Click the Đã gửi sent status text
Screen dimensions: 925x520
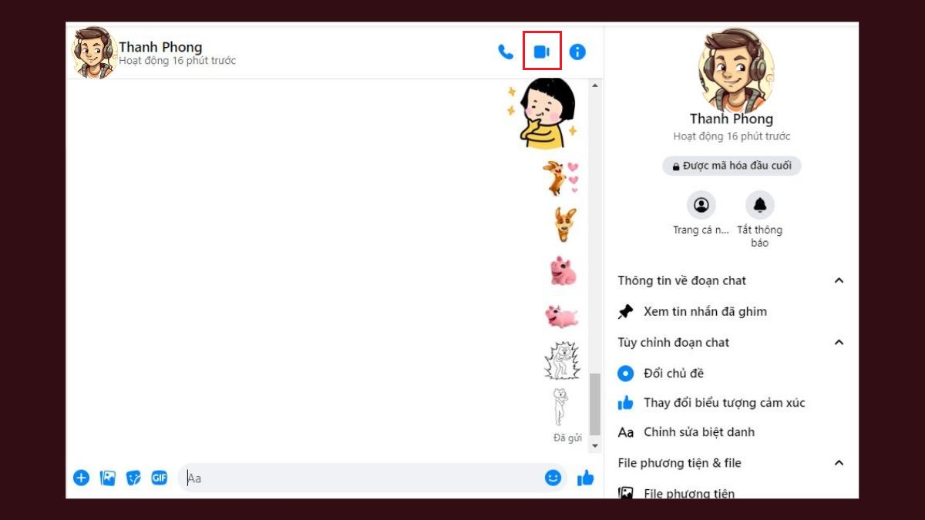(x=568, y=438)
